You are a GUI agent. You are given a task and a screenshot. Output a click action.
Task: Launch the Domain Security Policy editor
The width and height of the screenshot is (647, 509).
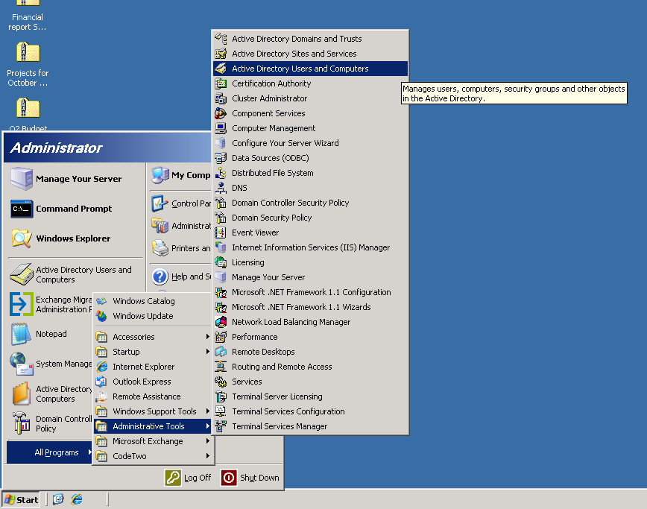tap(271, 218)
